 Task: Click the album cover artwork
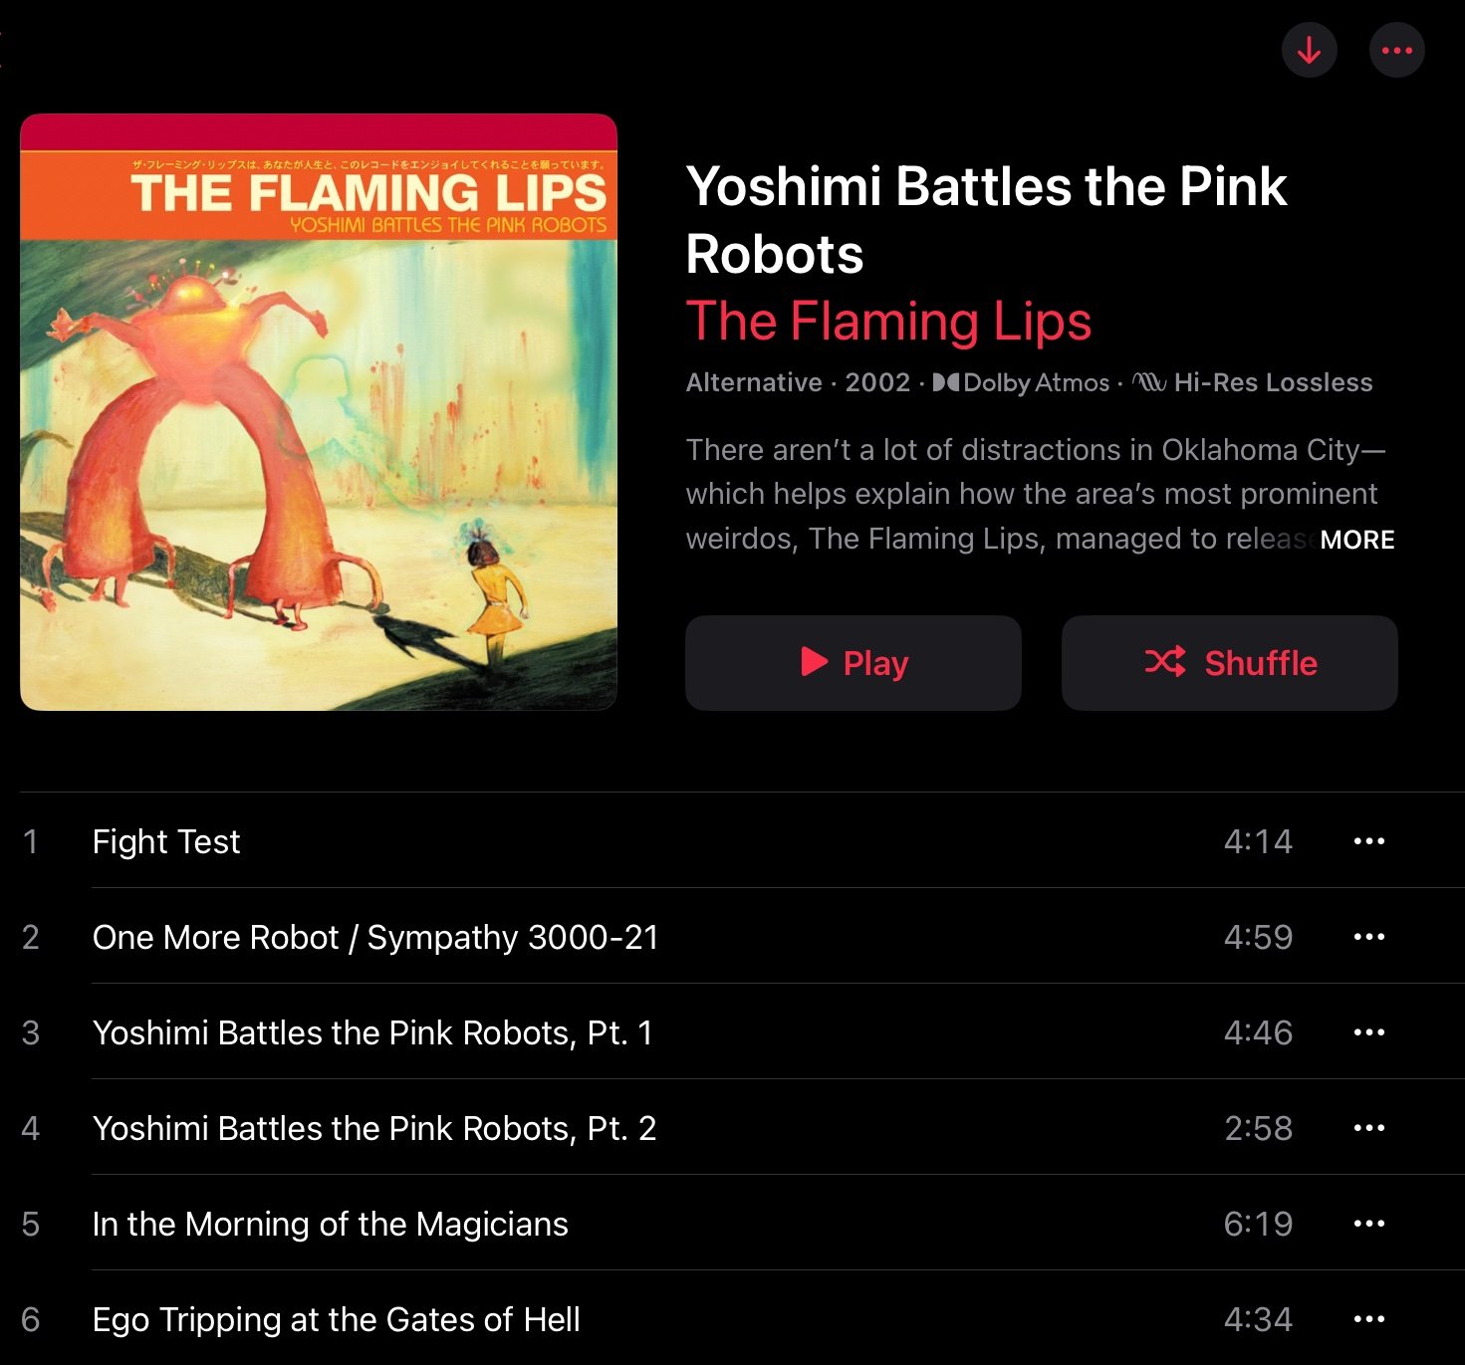[319, 412]
